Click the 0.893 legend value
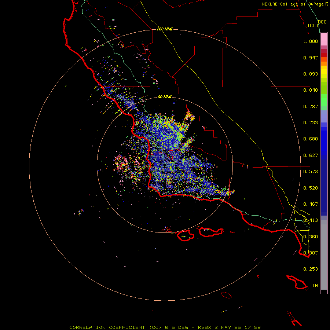This screenshot has width=330, height=330. click(x=311, y=74)
